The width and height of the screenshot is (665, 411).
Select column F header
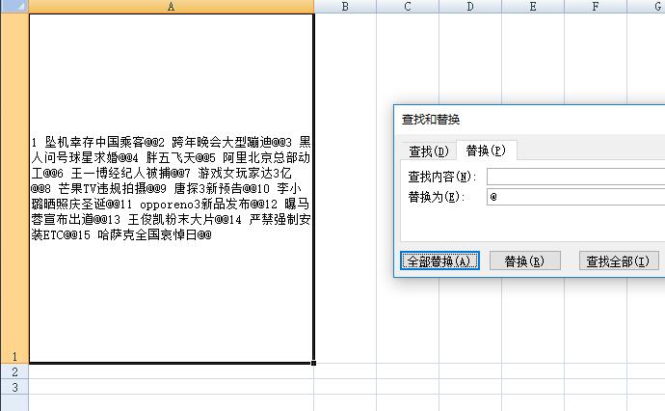596,7
